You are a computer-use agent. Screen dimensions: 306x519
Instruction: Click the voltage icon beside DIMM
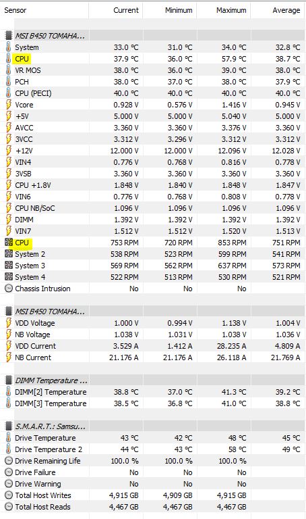9,220
